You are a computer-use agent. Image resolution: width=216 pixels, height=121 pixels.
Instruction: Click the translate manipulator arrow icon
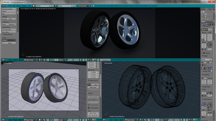[53, 60]
